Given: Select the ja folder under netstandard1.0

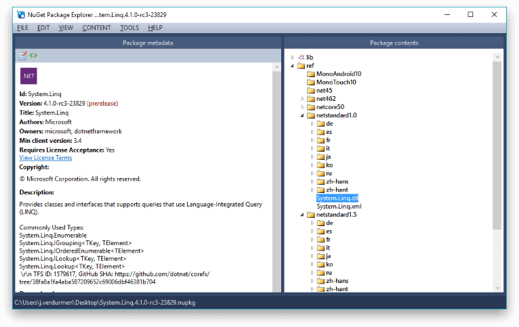Looking at the screenshot, I should pos(329,156).
